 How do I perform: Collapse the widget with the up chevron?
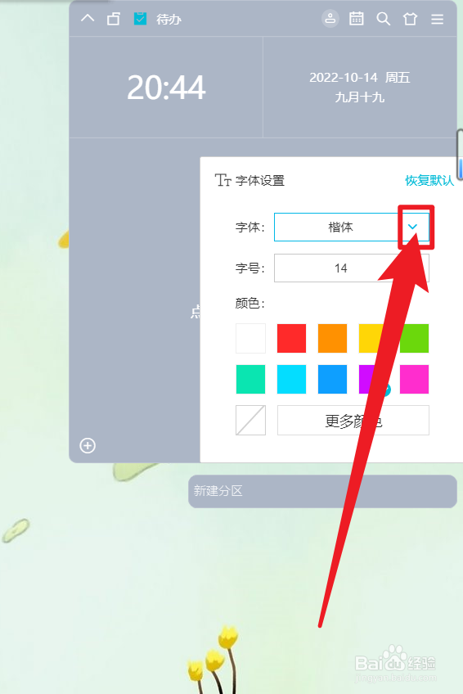[88, 19]
